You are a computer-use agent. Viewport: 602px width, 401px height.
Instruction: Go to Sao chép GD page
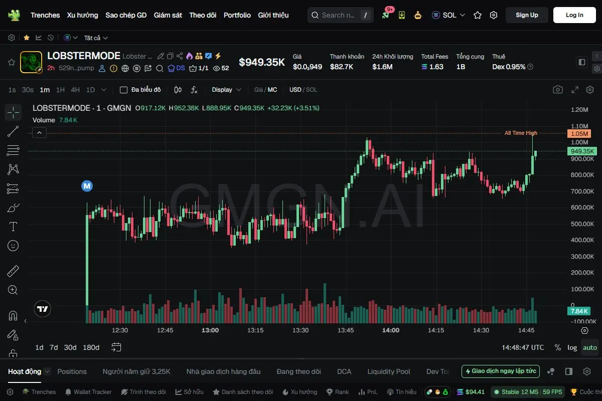[126, 15]
